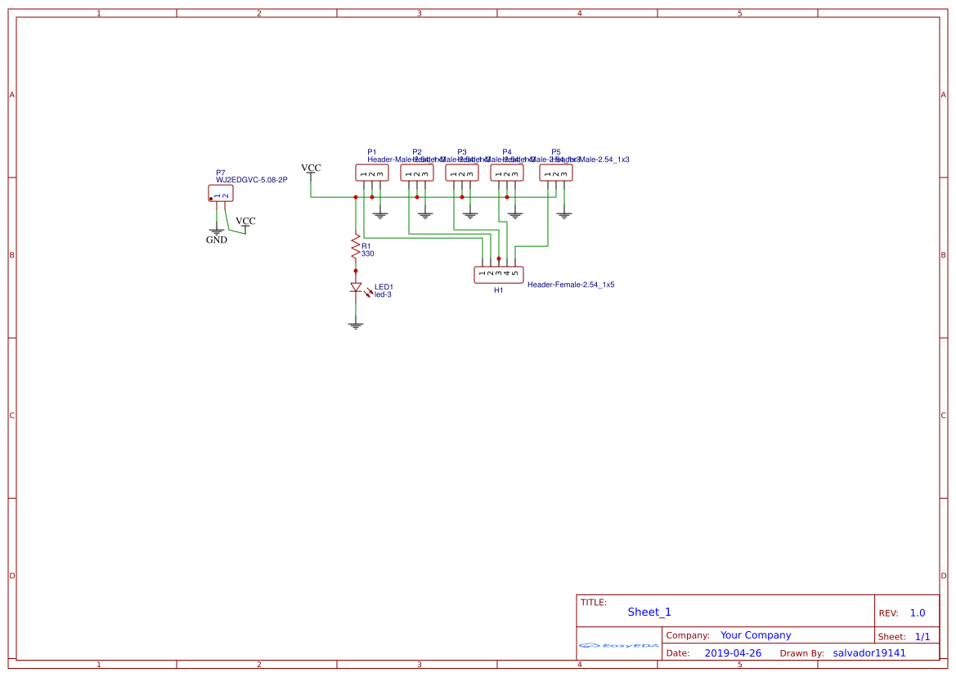Click the H1 female header component

pos(499,275)
